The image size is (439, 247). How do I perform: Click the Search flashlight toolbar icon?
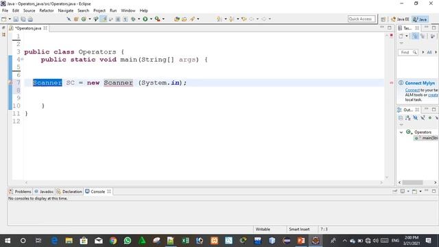click(x=192, y=19)
